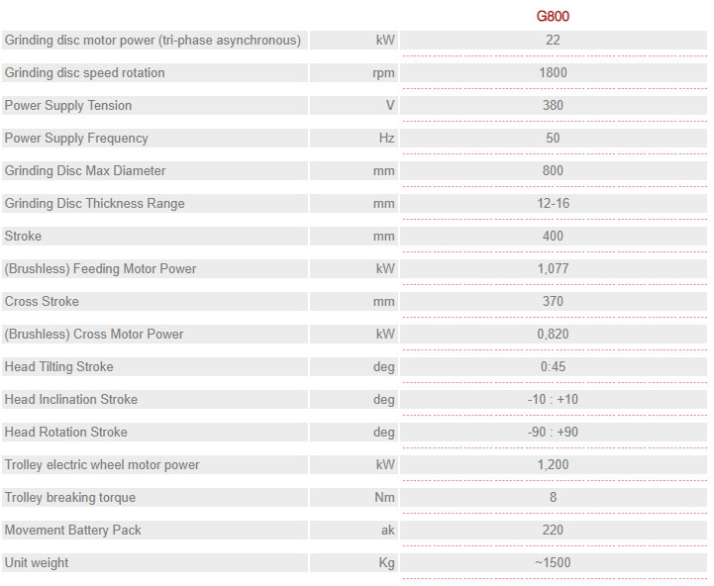Click the G800 column header
Viewport: 714px width, 586px height.
[553, 16]
